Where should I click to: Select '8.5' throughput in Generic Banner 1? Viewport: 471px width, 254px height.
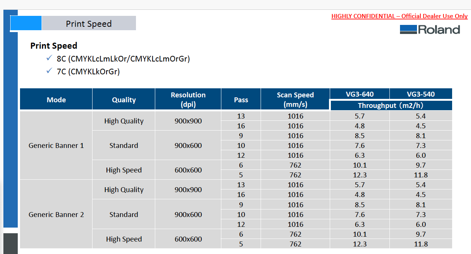pos(360,135)
